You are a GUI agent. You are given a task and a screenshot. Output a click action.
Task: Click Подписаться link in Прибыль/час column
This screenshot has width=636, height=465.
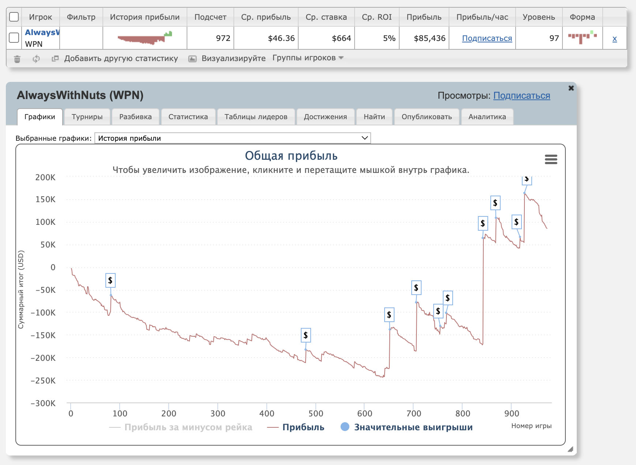pyautogui.click(x=487, y=38)
